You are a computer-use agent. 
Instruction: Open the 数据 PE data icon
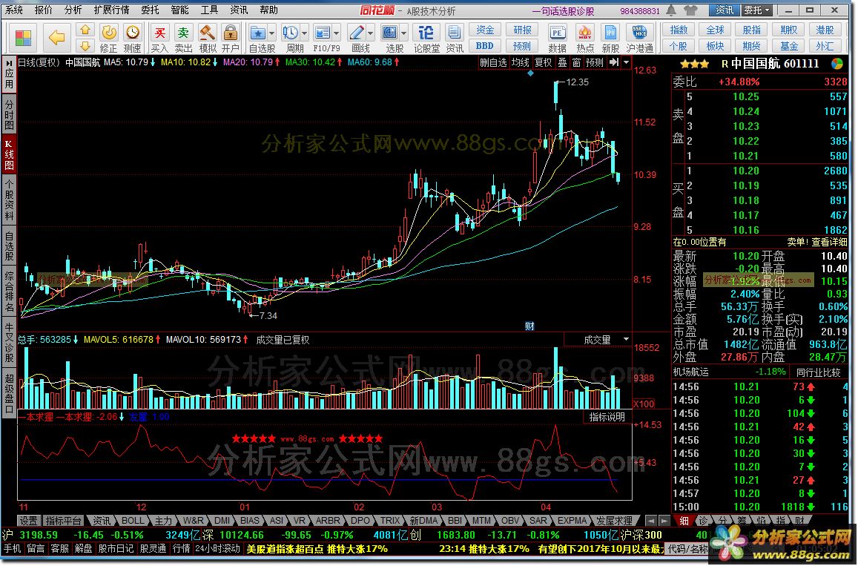[556, 39]
